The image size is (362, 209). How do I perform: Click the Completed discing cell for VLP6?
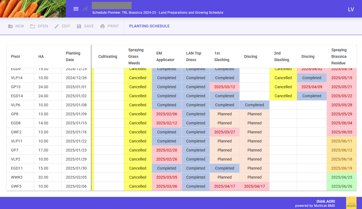click(x=254, y=105)
